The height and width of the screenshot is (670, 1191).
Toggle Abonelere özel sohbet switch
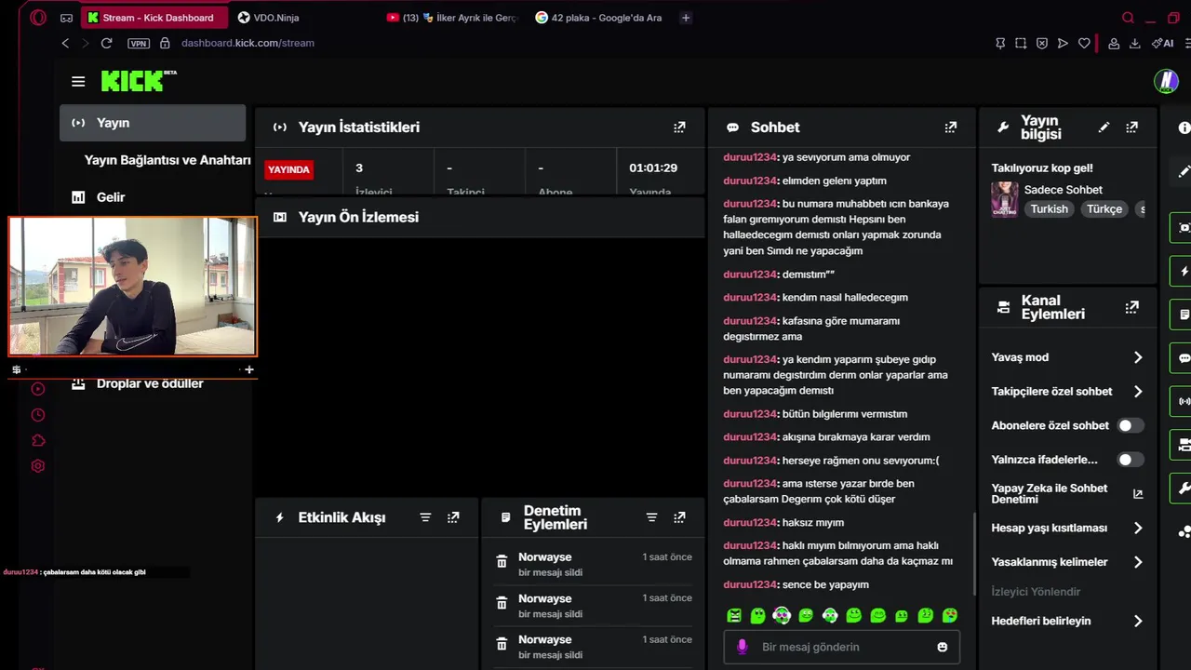pyautogui.click(x=1131, y=425)
